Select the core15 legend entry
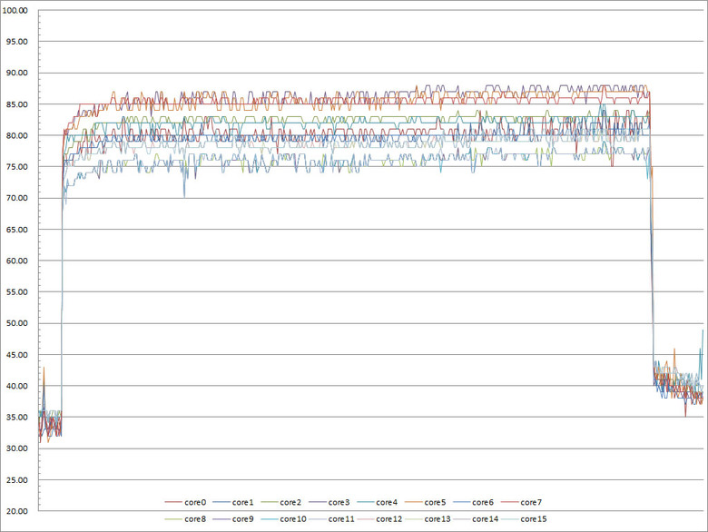The width and height of the screenshot is (708, 532). tap(524, 519)
